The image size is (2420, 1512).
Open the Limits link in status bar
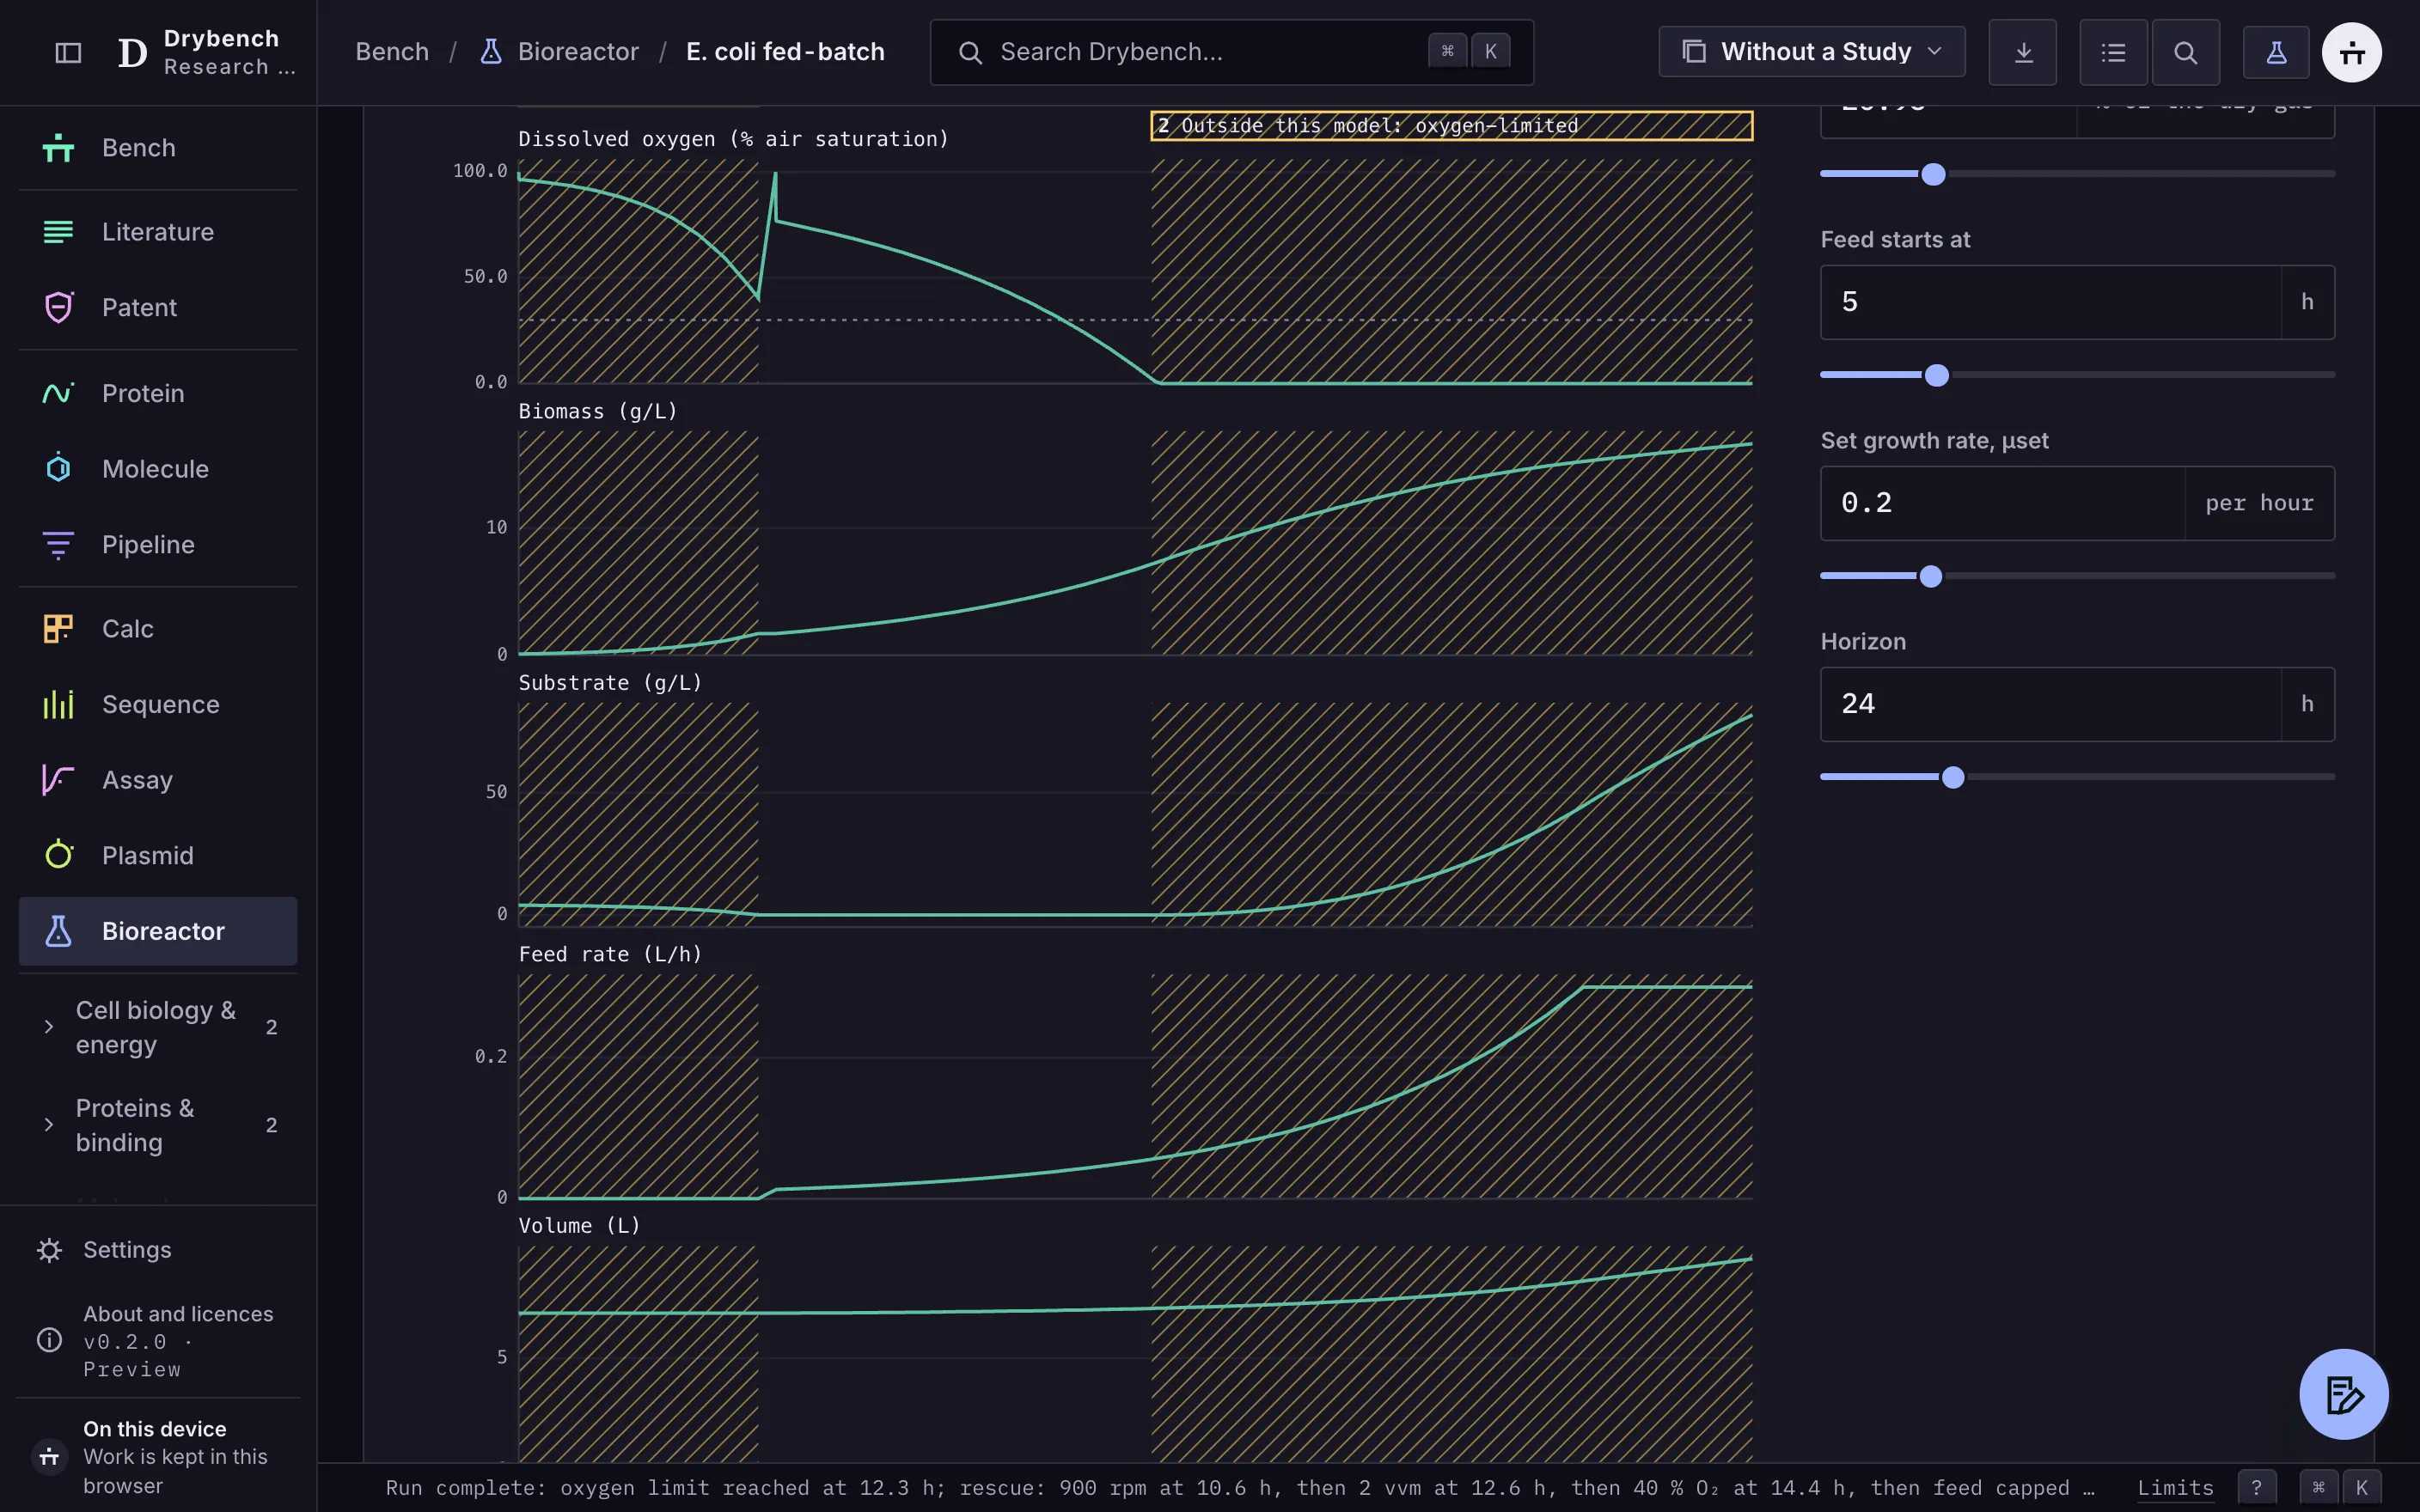2175,1488
